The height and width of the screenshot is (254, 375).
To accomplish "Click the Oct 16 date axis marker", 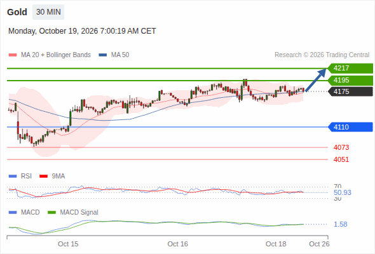I will (178, 244).
